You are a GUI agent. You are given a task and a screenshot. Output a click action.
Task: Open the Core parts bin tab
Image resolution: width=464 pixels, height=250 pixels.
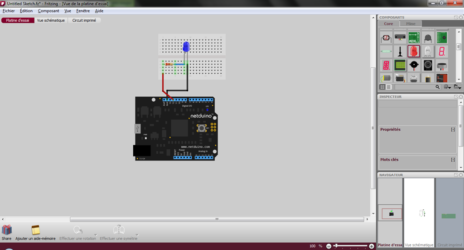click(388, 24)
